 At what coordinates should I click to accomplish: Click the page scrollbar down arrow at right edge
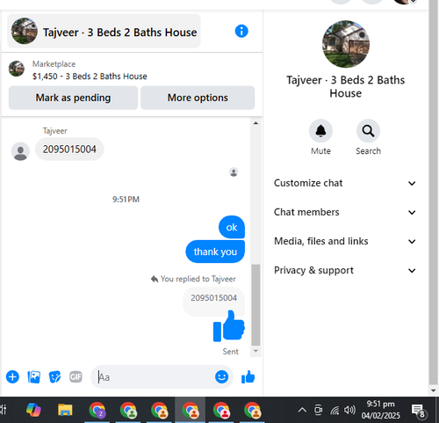click(433, 390)
